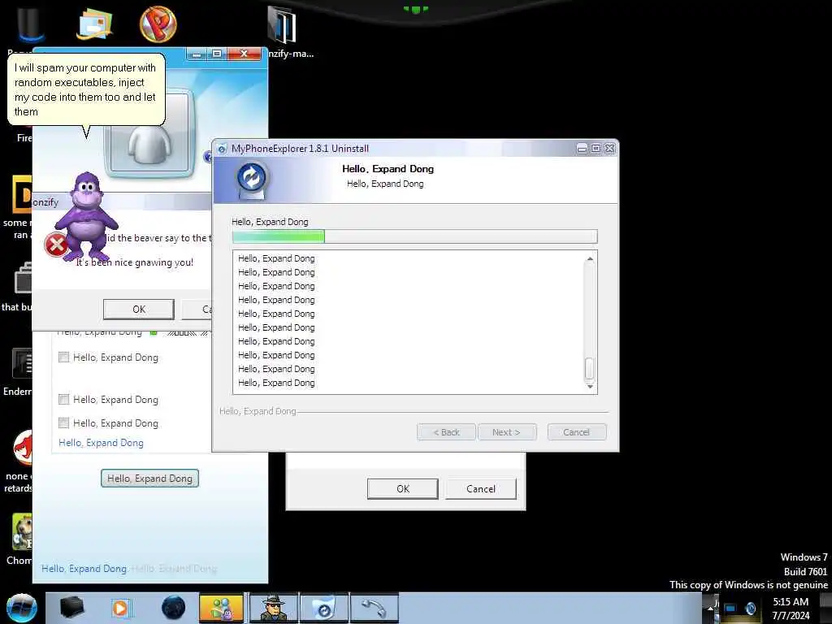Switch to Windows Live Messenger on the taskbar
The image size is (832, 624).
pos(221,608)
